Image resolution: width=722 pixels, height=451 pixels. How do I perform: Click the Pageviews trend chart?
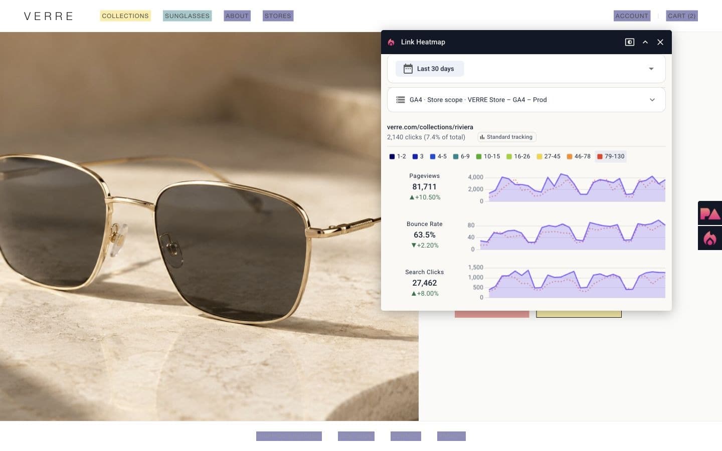(x=567, y=188)
